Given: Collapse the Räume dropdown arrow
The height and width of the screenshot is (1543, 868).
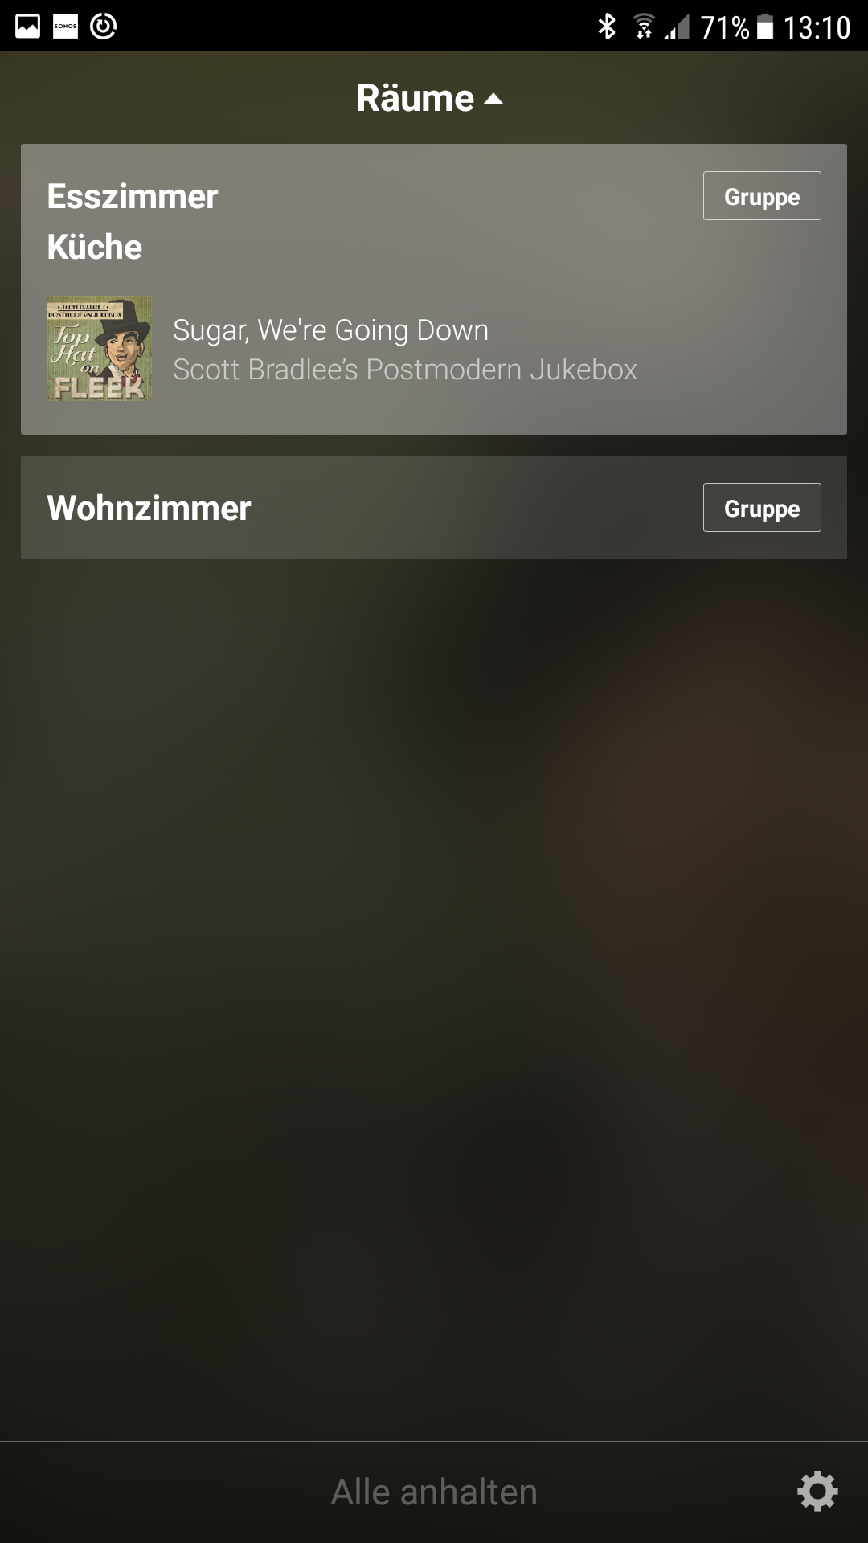Looking at the screenshot, I should 493,99.
